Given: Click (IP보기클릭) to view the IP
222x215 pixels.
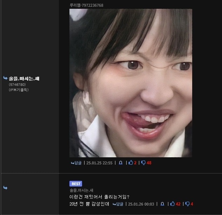Looking at the screenshot, I should (x=19, y=90).
